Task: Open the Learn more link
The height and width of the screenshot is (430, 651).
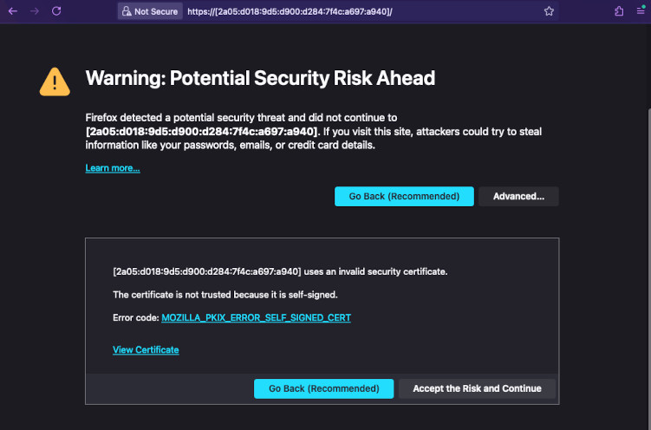Action: pos(112,168)
